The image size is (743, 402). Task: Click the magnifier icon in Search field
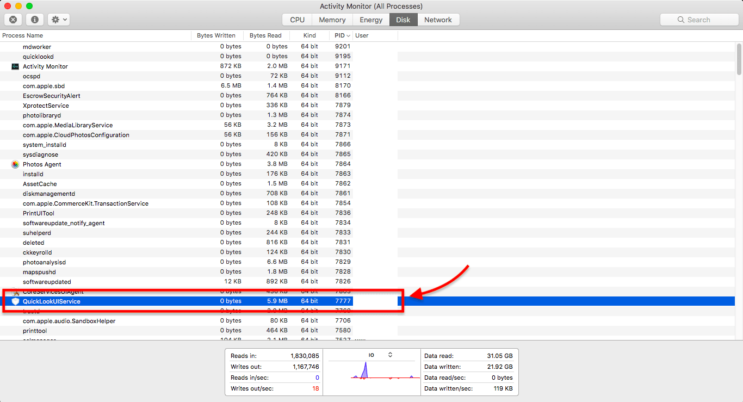tap(681, 20)
